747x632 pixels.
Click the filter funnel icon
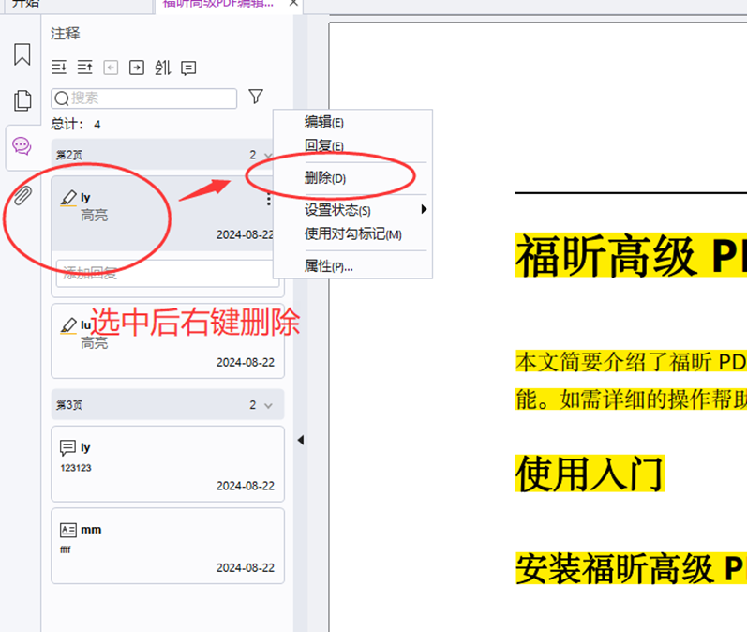(x=256, y=97)
